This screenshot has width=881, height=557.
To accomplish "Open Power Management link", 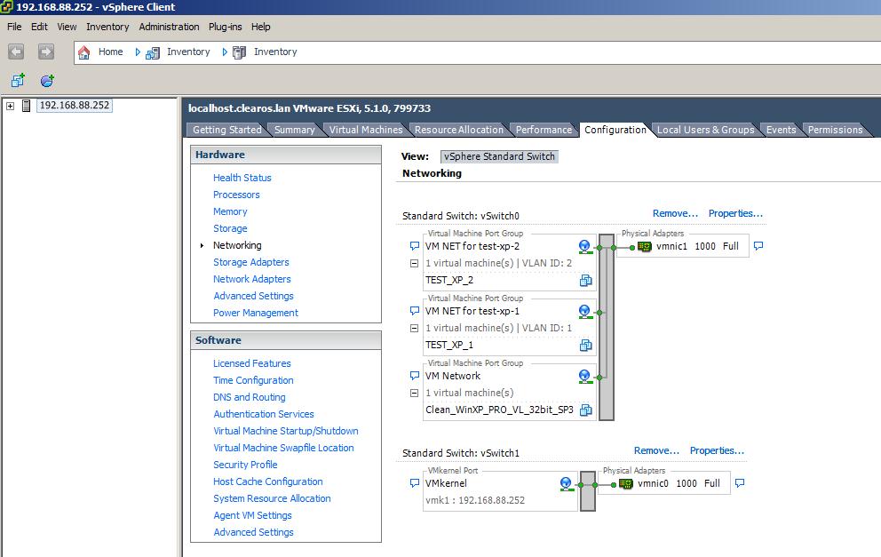I will tap(256, 313).
